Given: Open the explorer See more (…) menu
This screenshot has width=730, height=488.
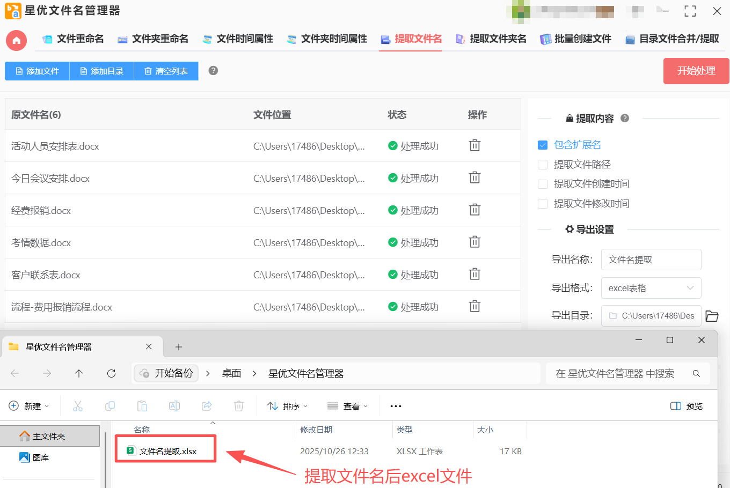Looking at the screenshot, I should pos(396,406).
